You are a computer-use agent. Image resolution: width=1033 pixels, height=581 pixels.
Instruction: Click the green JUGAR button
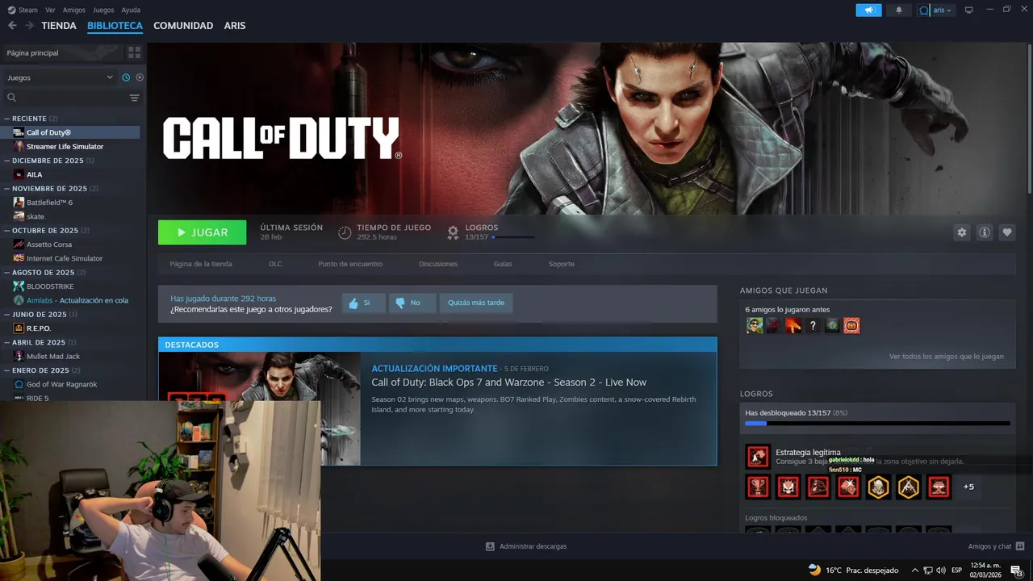click(203, 232)
